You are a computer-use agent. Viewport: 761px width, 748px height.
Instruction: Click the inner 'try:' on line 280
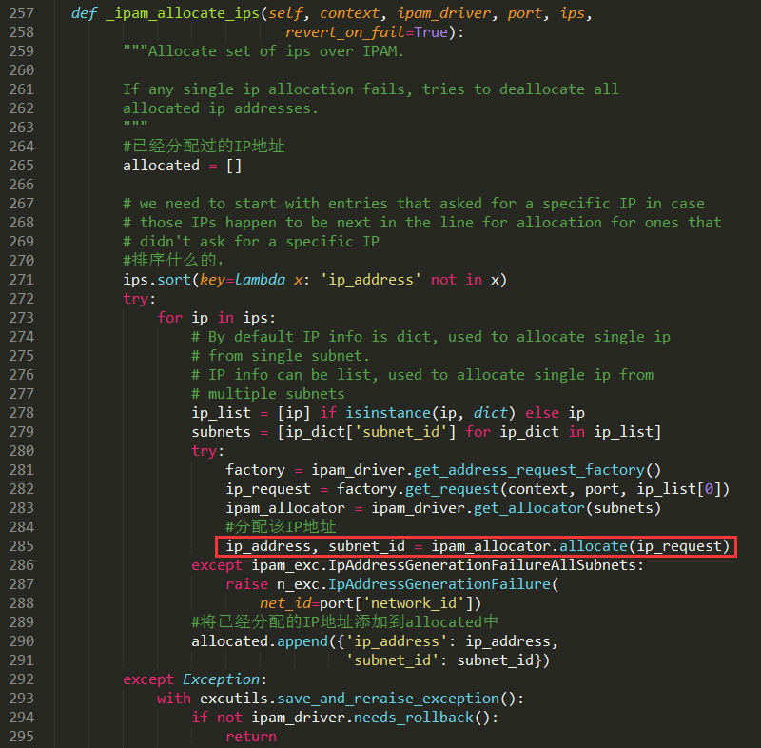pyautogui.click(x=207, y=451)
